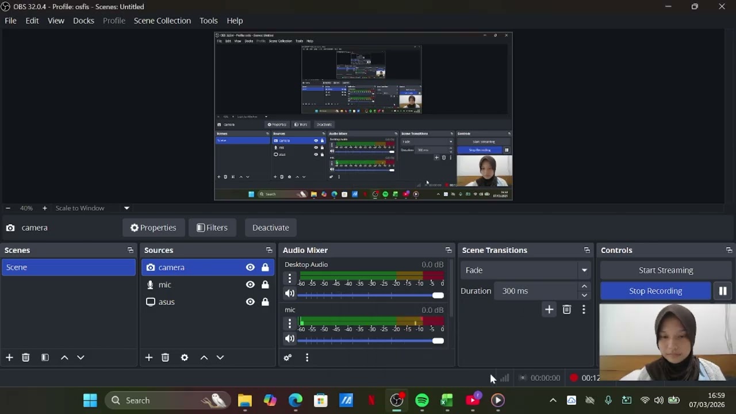The image size is (736, 414).
Task: Remove selected scene with trash icon
Action: 25,358
